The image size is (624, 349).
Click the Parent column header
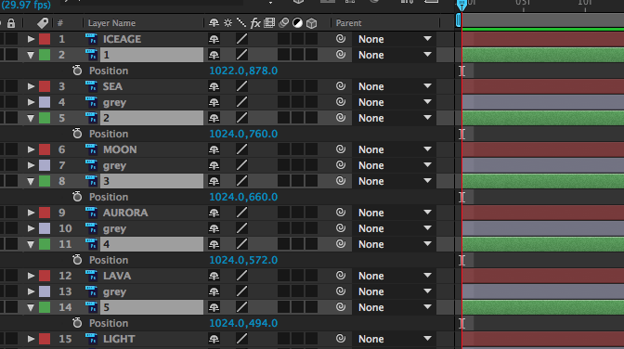coord(348,23)
